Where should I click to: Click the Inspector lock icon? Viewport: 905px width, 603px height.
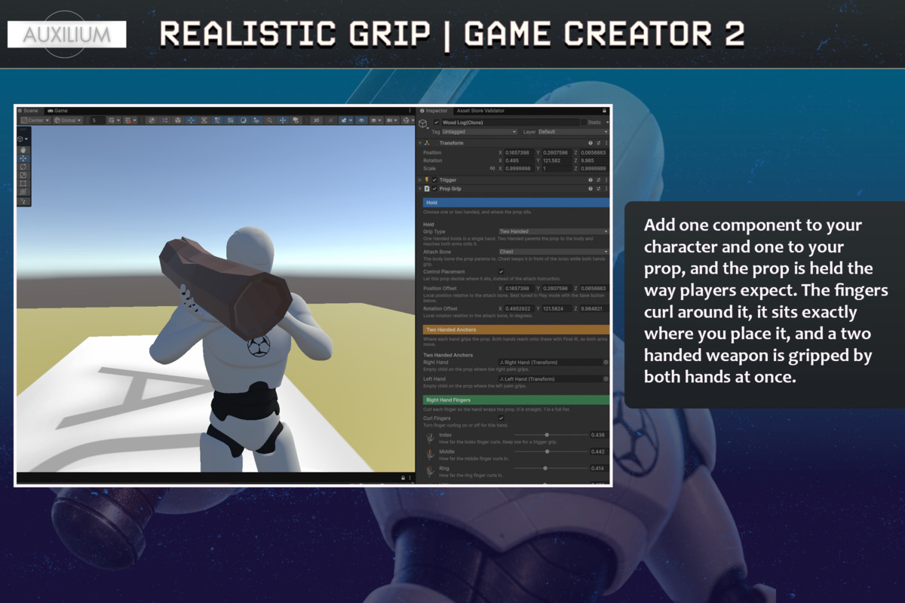click(x=604, y=111)
